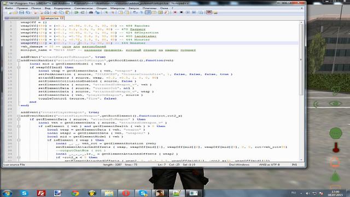Toggle show all characters button
Viewport: 350px width, 197px height.
pyautogui.click(x=141, y=13)
